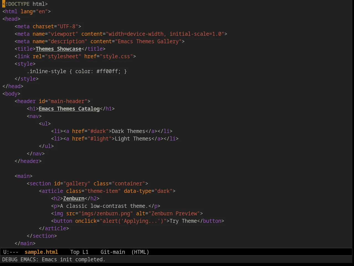Place cursor on 'Themes Showcase' title text
354x266 pixels.
[59, 49]
